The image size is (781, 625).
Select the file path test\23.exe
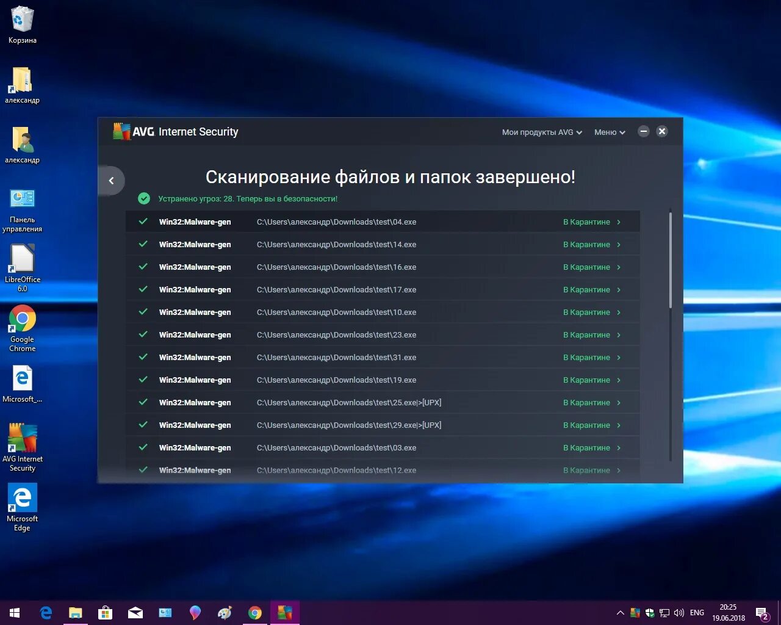click(x=336, y=335)
